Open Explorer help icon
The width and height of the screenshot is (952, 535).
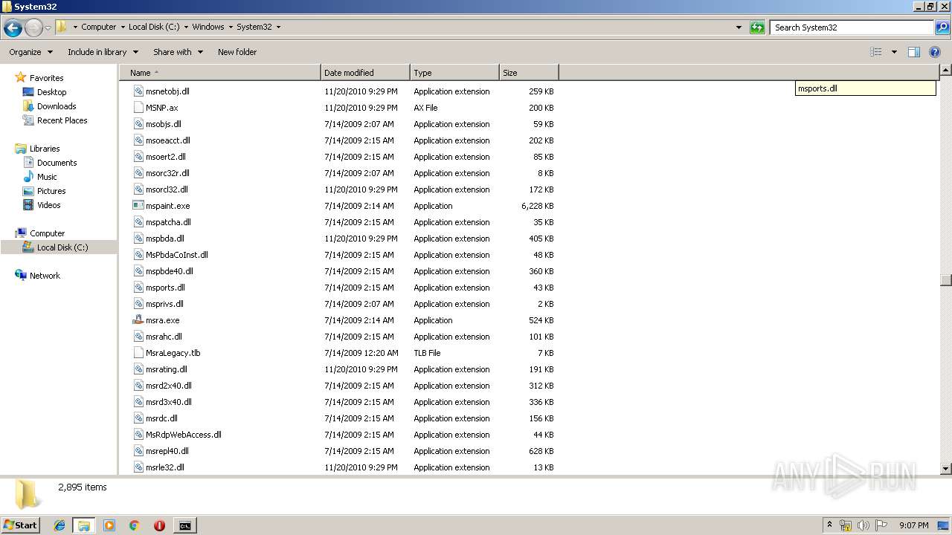[936, 52]
